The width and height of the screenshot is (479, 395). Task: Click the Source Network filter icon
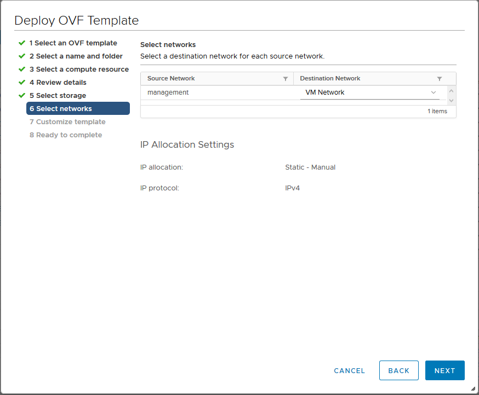click(286, 79)
